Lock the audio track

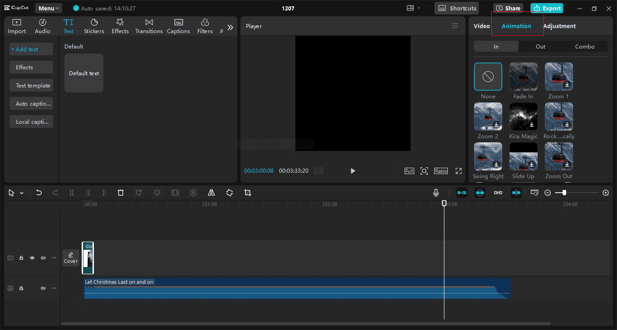(21, 288)
